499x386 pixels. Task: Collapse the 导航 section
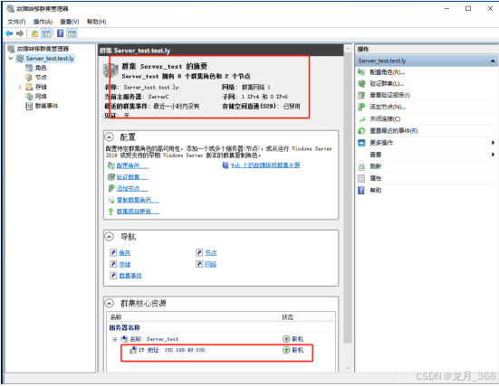pyautogui.click(x=110, y=237)
